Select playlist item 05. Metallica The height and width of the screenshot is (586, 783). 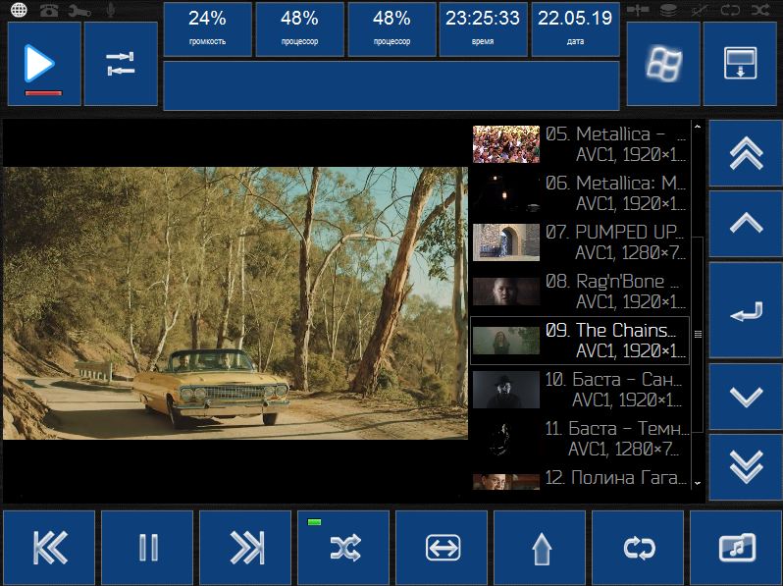point(580,144)
